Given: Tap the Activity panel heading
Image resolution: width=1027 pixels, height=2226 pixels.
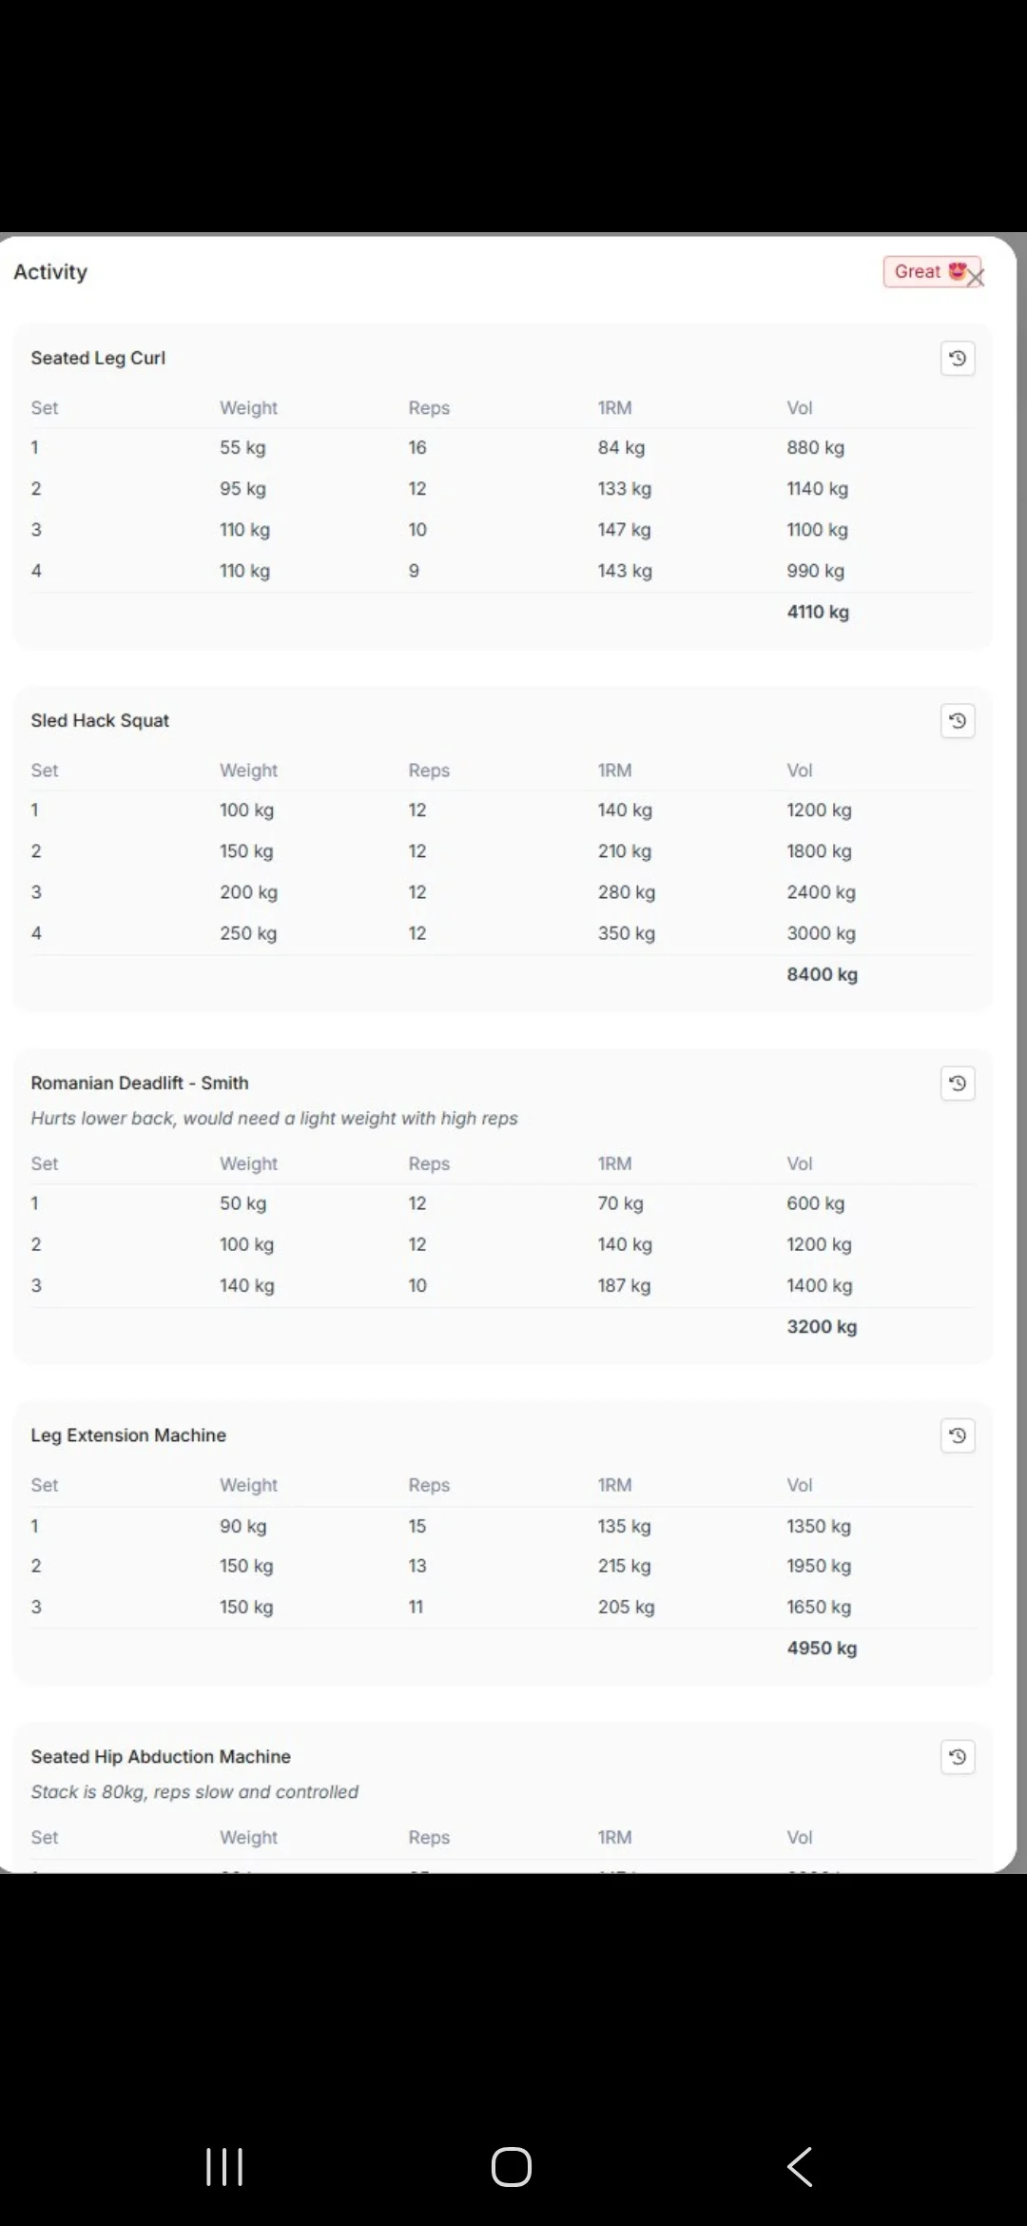Looking at the screenshot, I should tap(50, 272).
